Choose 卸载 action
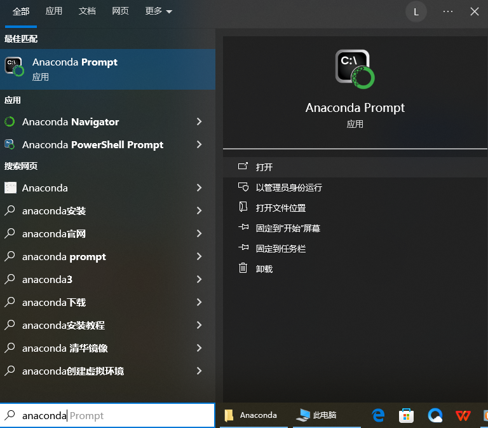 (x=355, y=269)
